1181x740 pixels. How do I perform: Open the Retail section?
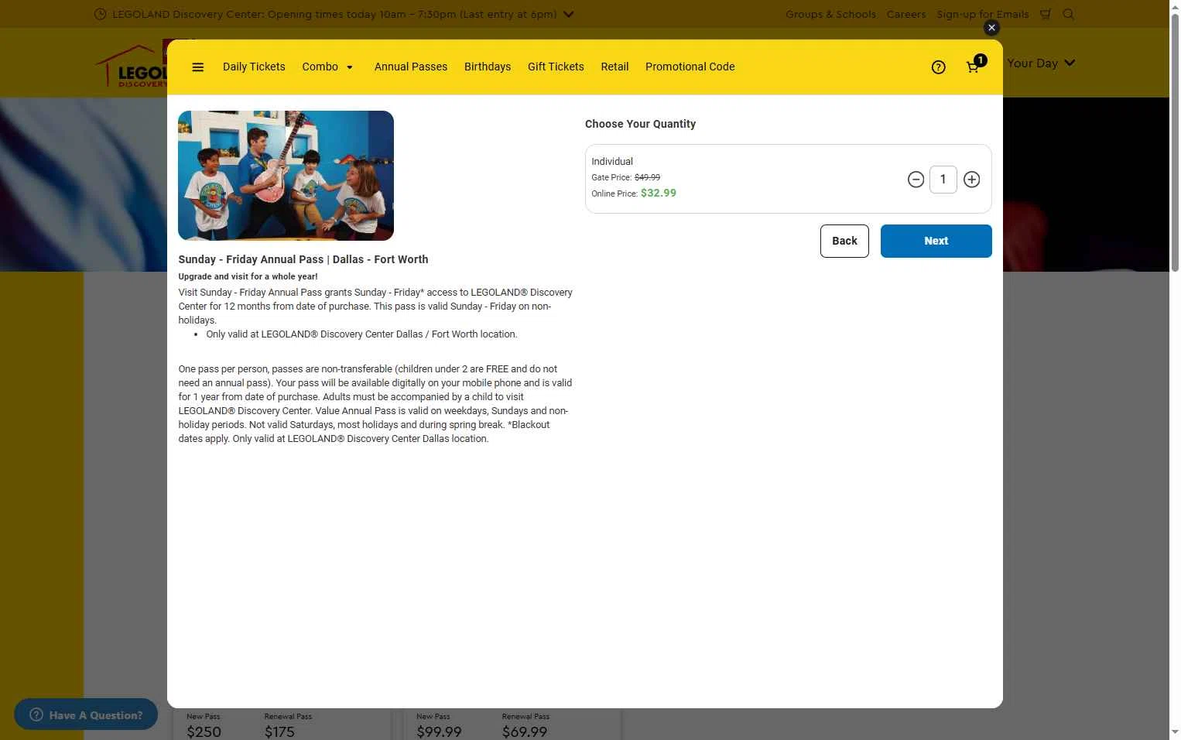click(x=614, y=67)
